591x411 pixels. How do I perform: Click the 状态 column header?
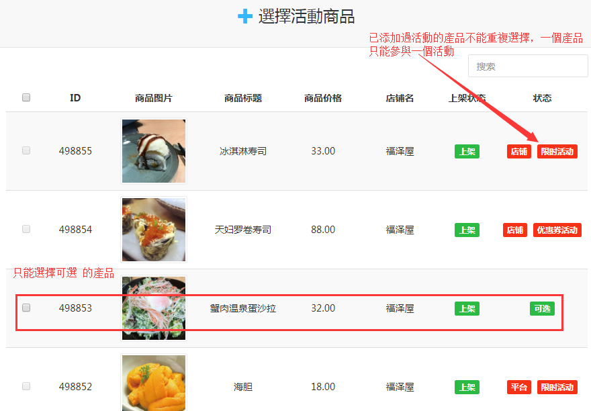tap(542, 98)
